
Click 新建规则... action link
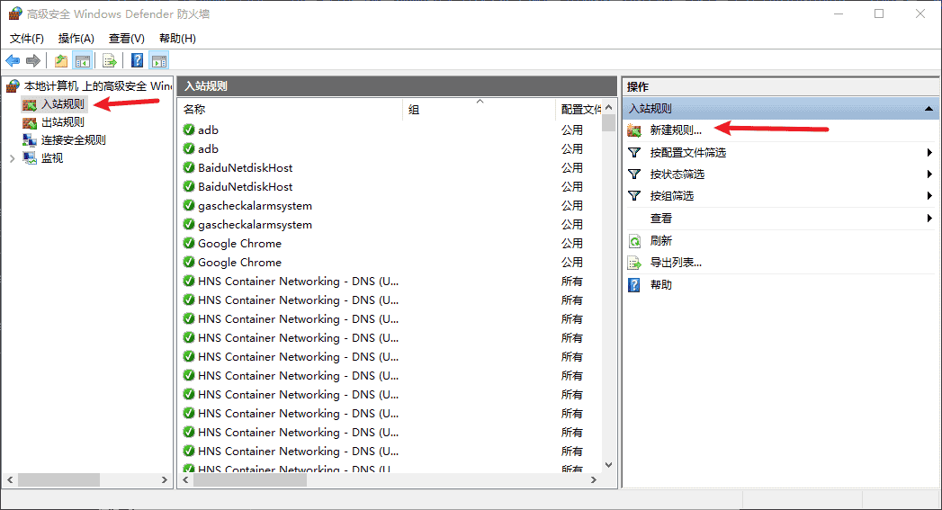click(x=676, y=130)
